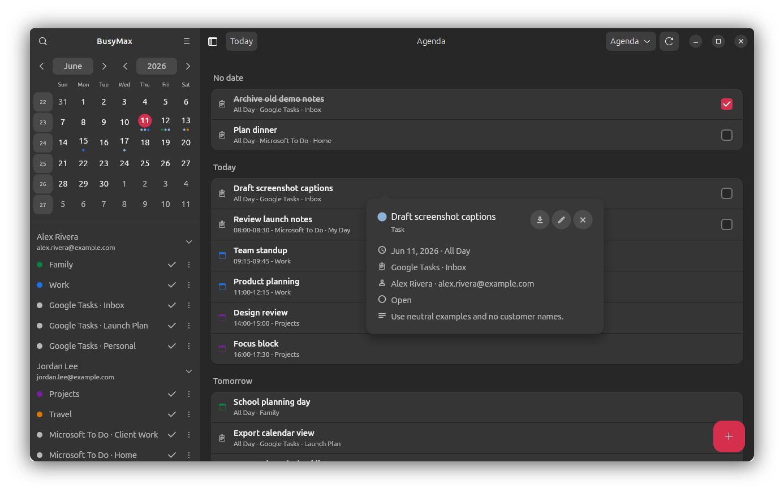Open the search in BusyMax sidebar
This screenshot has width=784, height=493.
coord(43,41)
